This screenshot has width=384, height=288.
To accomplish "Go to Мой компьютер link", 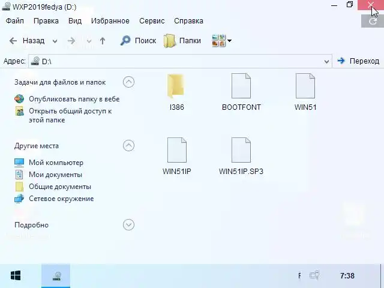I will [x=56, y=163].
